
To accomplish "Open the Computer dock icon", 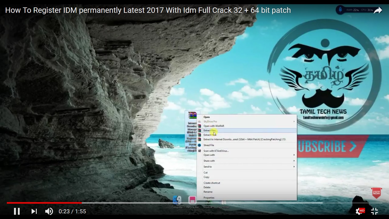I will pos(177,200).
